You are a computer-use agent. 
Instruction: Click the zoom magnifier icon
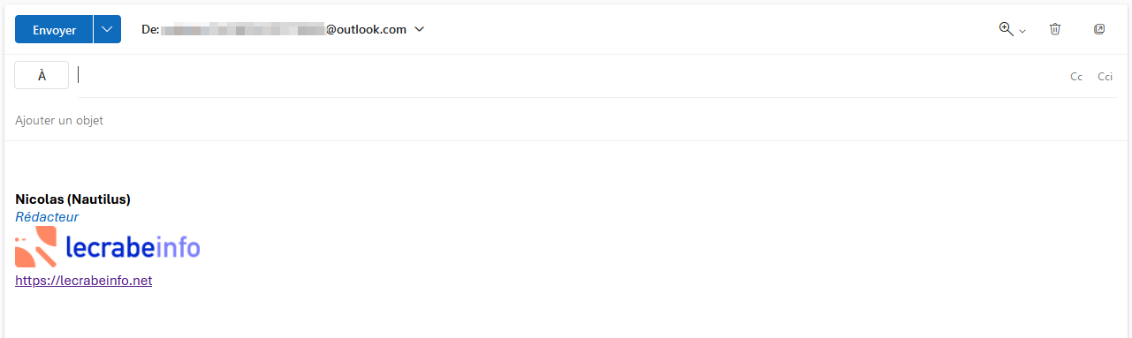tap(1006, 29)
